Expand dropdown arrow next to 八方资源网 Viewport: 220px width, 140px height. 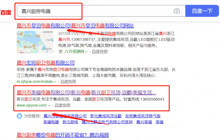coord(87,52)
